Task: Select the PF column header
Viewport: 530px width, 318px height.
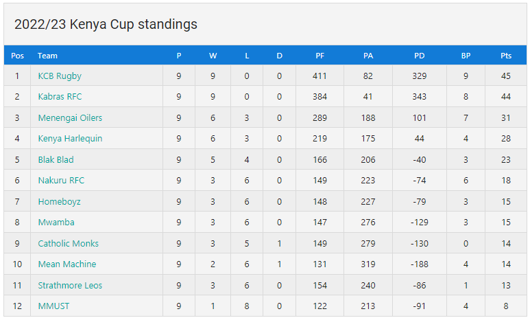Action: (320, 56)
